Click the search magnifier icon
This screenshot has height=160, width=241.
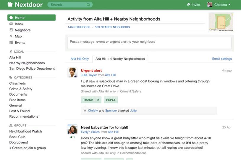point(88,5)
